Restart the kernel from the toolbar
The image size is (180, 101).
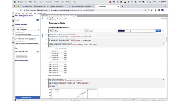(x=60, y=18)
